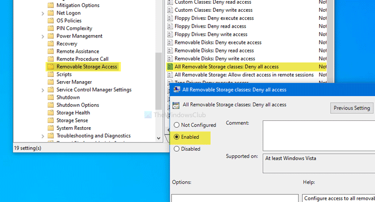
Task: Expand Troubleshooting and Diagnostics node
Action: coord(43,136)
